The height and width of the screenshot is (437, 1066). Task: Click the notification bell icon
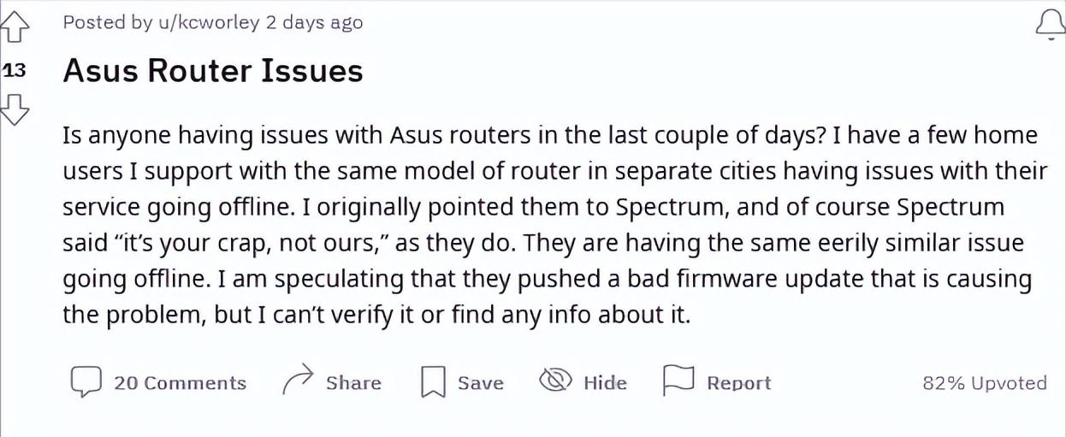[x=1050, y=26]
